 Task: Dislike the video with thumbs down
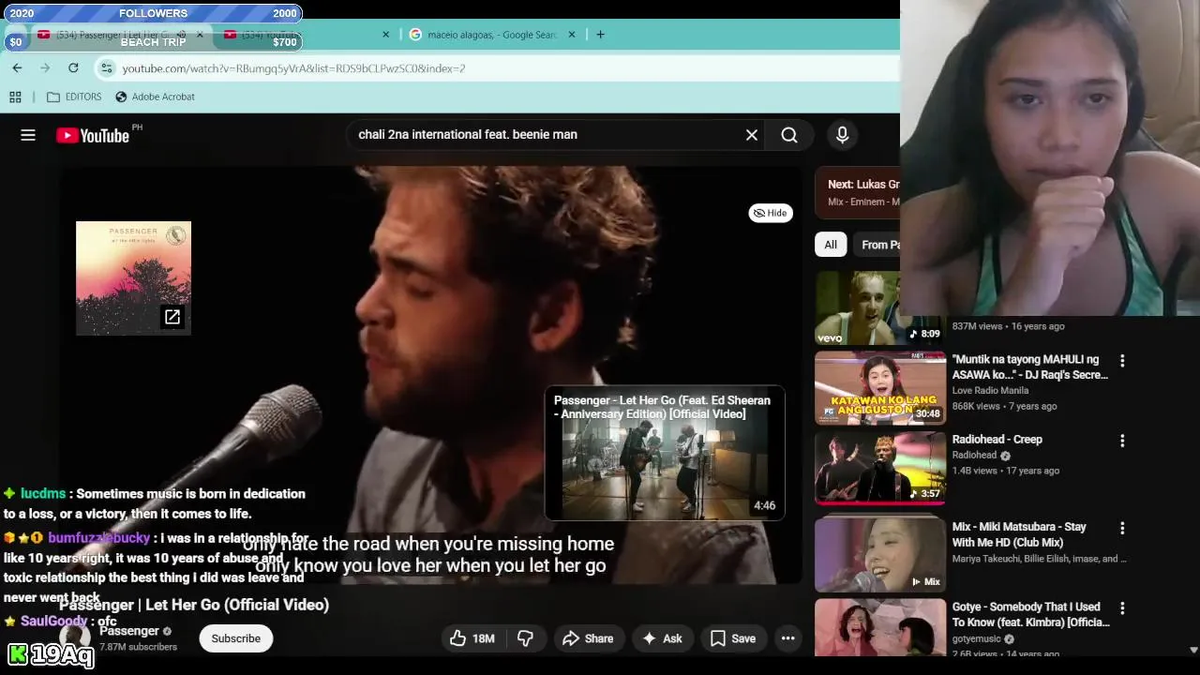(525, 638)
